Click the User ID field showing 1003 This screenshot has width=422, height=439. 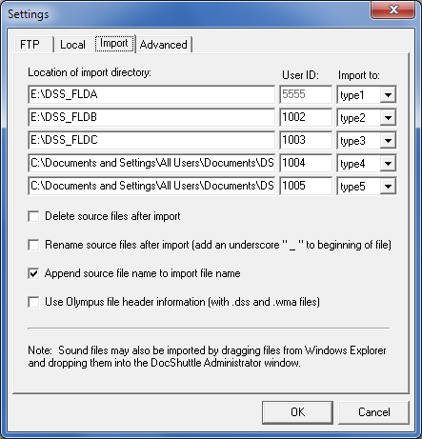(306, 140)
